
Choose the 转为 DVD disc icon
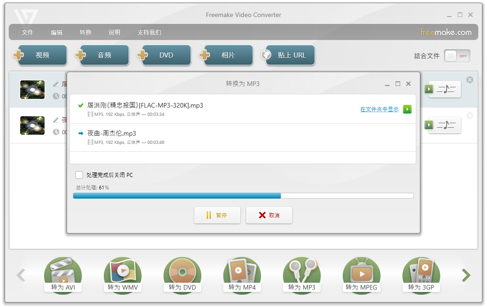tap(182, 275)
